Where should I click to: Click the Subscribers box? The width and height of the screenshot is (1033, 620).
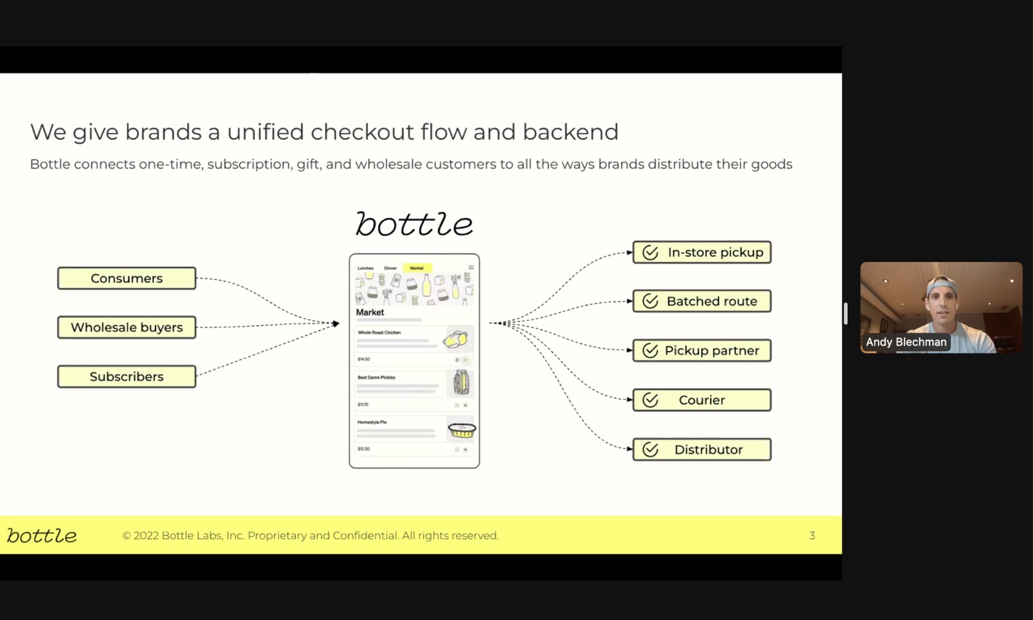pyautogui.click(x=127, y=377)
